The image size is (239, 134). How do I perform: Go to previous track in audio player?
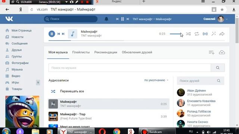point(59,34)
